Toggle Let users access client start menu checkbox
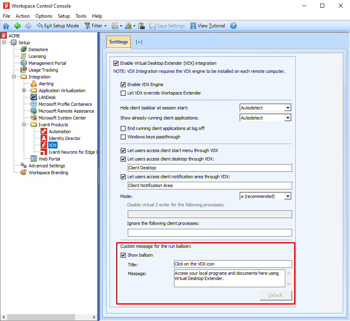 [x=123, y=150]
